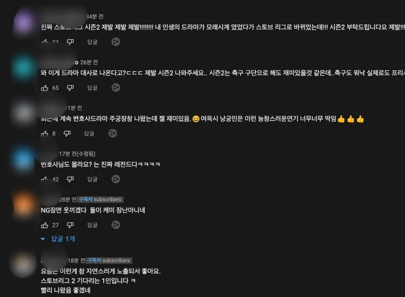Open the orange avatar commenter's profile
The width and height of the screenshot is (405, 297).
[x=24, y=205]
